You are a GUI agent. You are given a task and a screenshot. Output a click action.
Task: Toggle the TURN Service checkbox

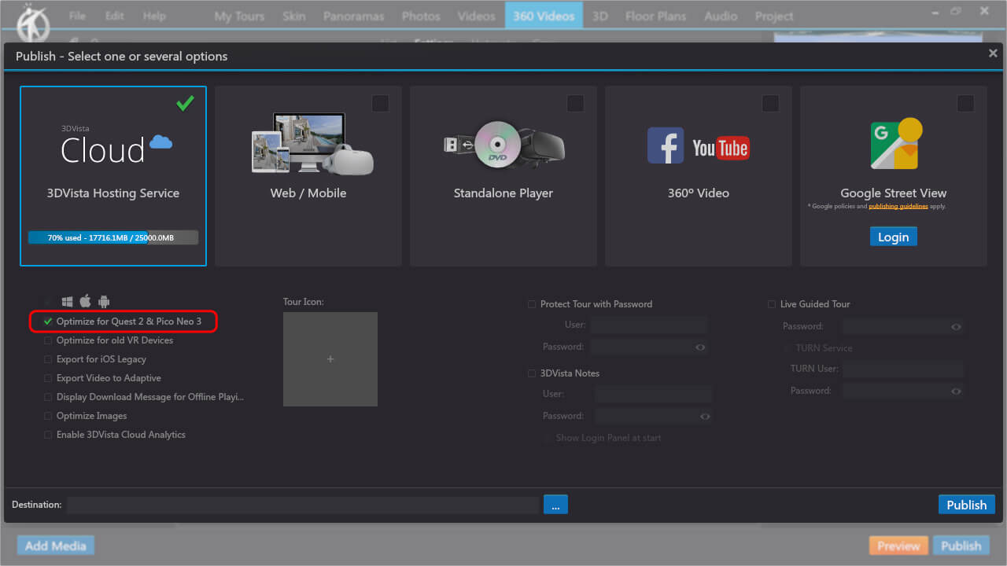787,348
